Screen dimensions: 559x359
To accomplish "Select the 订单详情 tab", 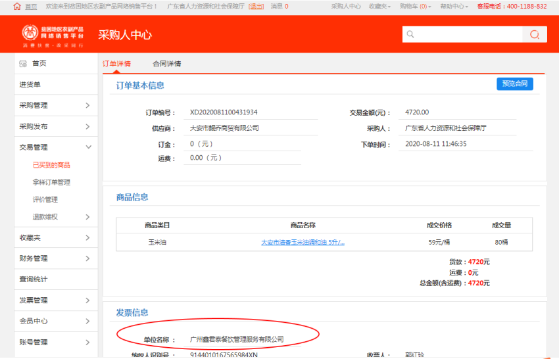I will 116,64.
